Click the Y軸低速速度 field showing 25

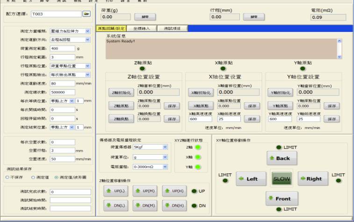click(309, 119)
